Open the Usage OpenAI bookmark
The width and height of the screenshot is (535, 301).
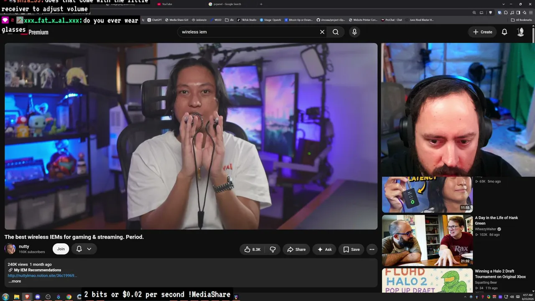(270, 20)
